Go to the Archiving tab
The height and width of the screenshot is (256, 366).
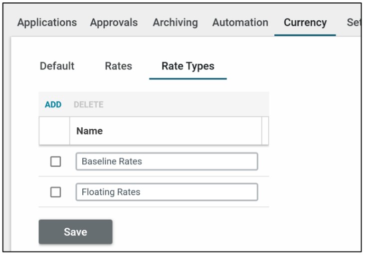pyautogui.click(x=175, y=23)
